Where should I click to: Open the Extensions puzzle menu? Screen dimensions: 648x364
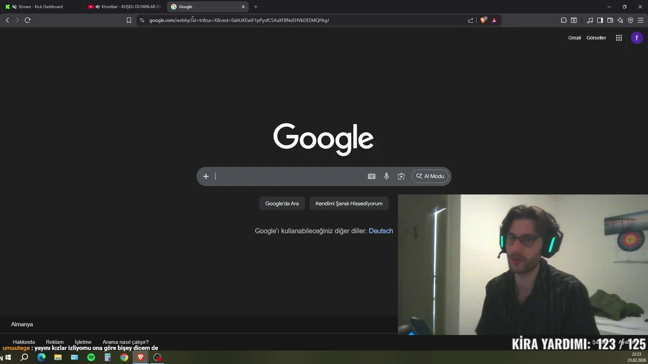[x=563, y=20]
